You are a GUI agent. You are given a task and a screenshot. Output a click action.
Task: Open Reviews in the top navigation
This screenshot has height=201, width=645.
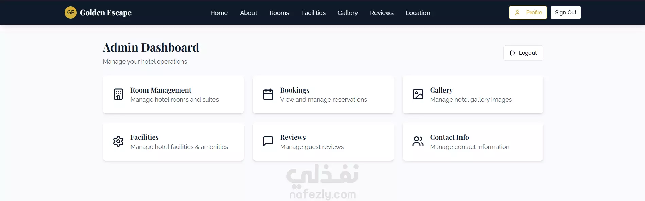pyautogui.click(x=382, y=13)
